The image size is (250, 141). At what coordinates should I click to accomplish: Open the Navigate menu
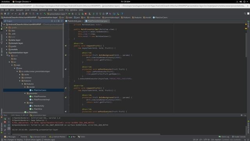(20, 10)
